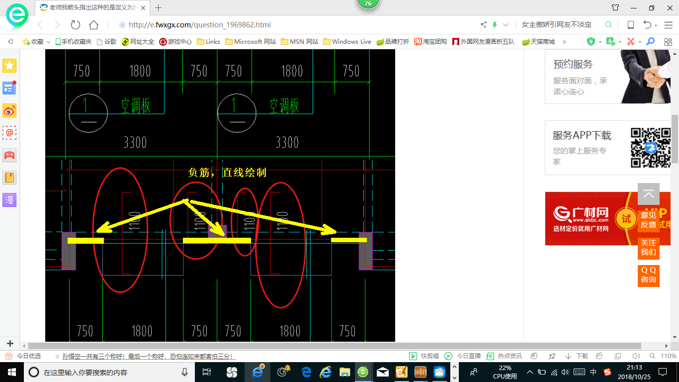Open the skin shirt icon in title bar
This screenshot has width=679, height=382.
click(x=615, y=7)
